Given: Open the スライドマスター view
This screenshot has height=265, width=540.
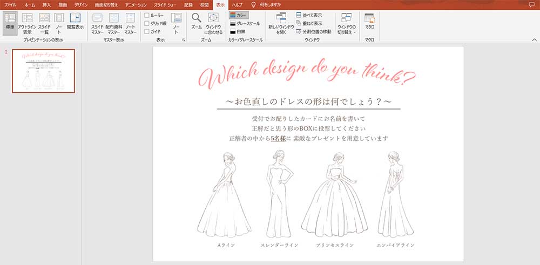Looking at the screenshot, I should (x=97, y=22).
